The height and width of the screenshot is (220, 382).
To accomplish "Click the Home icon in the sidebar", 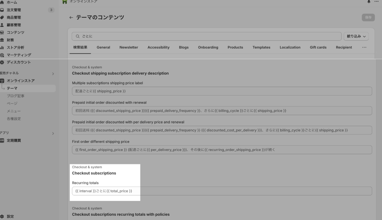I will 2,2.
